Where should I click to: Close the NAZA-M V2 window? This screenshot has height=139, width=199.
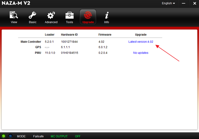(x=195, y=3)
